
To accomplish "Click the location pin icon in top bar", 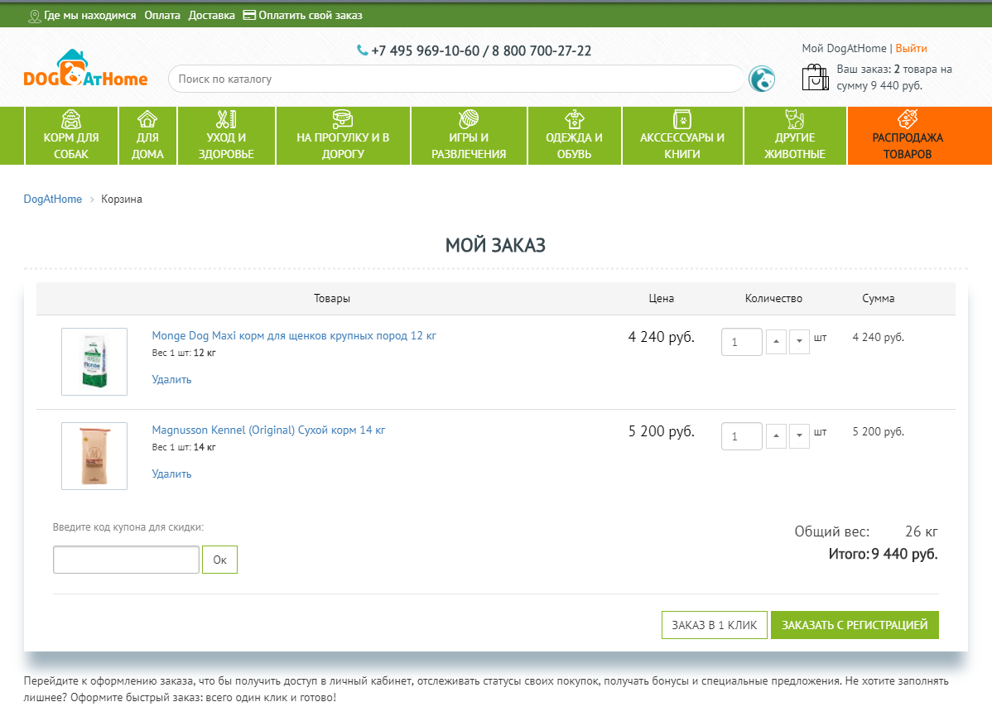I will point(35,17).
